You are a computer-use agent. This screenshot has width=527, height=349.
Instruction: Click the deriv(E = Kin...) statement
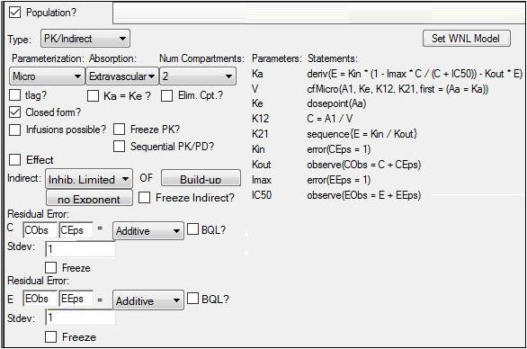pos(415,74)
